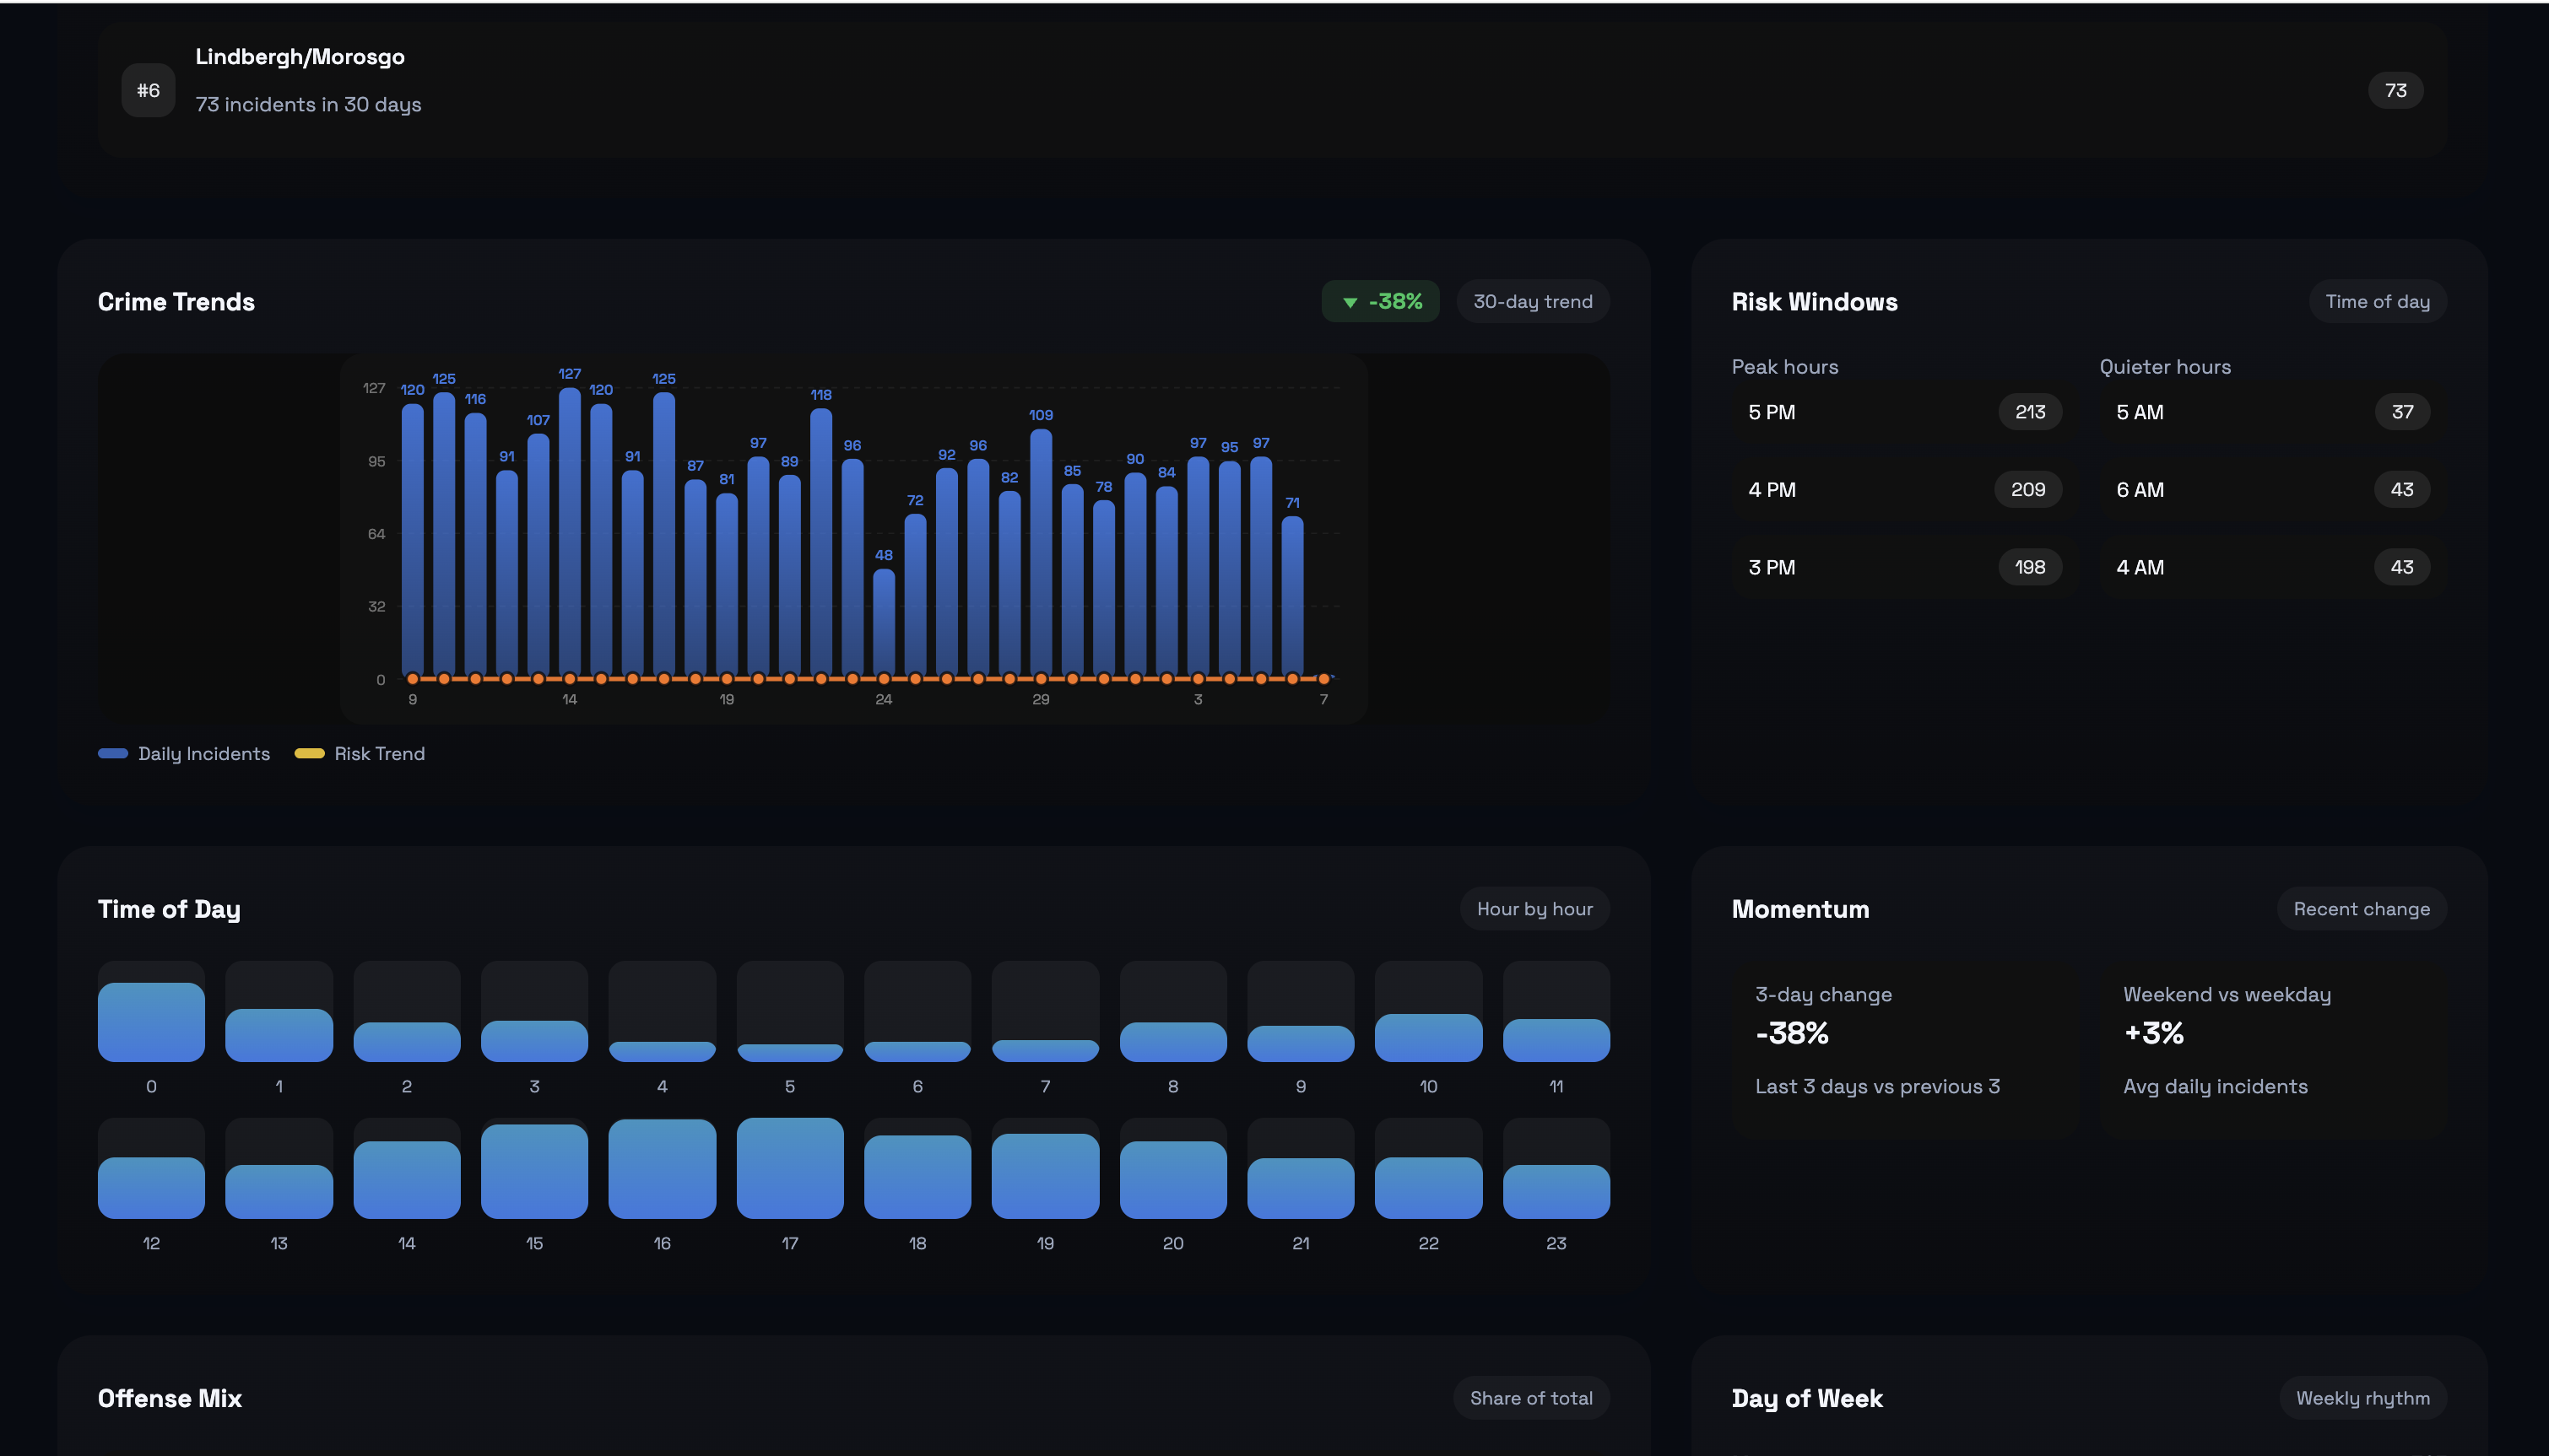Viewport: 2549px width, 1456px height.
Task: Click the Share of total chip
Action: click(1530, 1398)
